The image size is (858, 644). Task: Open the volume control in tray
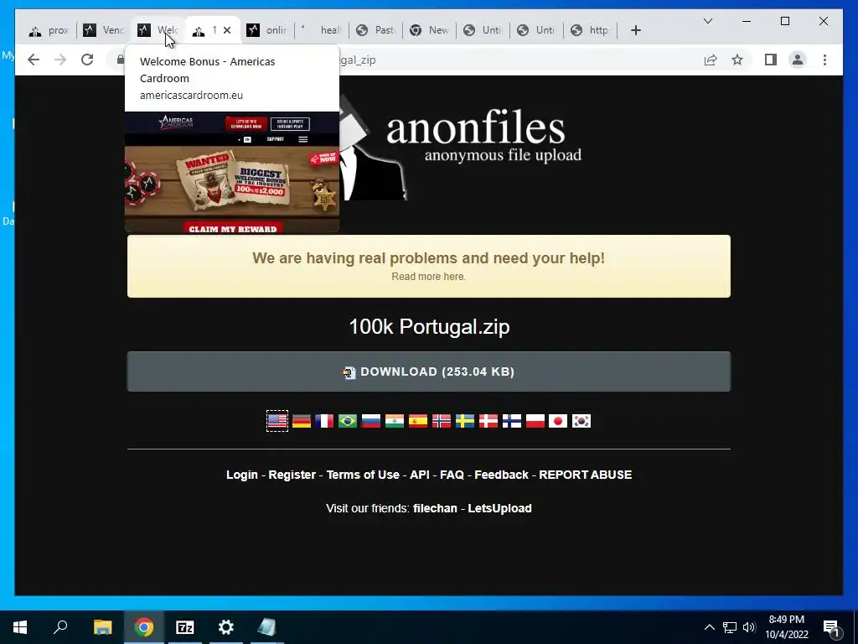click(x=749, y=627)
